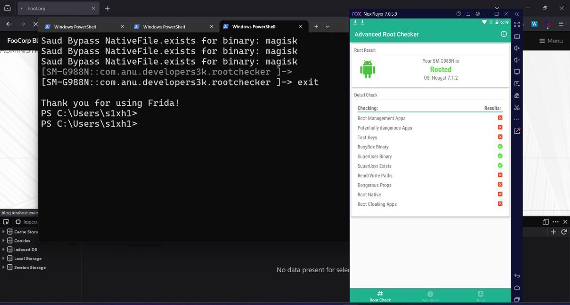Open DevTools three-dot options menu
This screenshot has width=570, height=305.
(555, 222)
